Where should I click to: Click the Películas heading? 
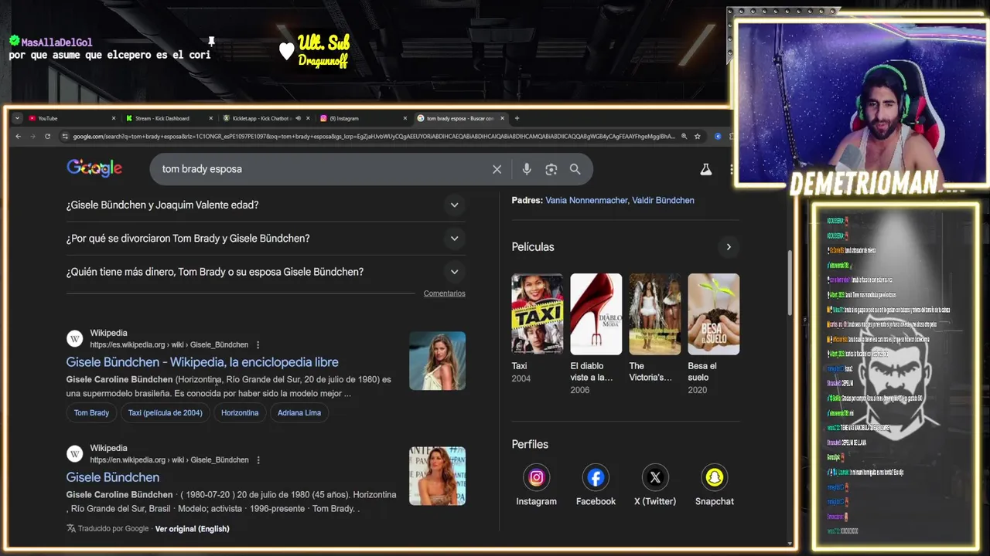(533, 247)
